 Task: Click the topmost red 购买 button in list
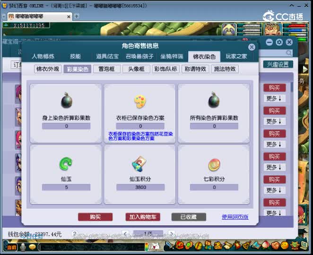tap(275, 88)
